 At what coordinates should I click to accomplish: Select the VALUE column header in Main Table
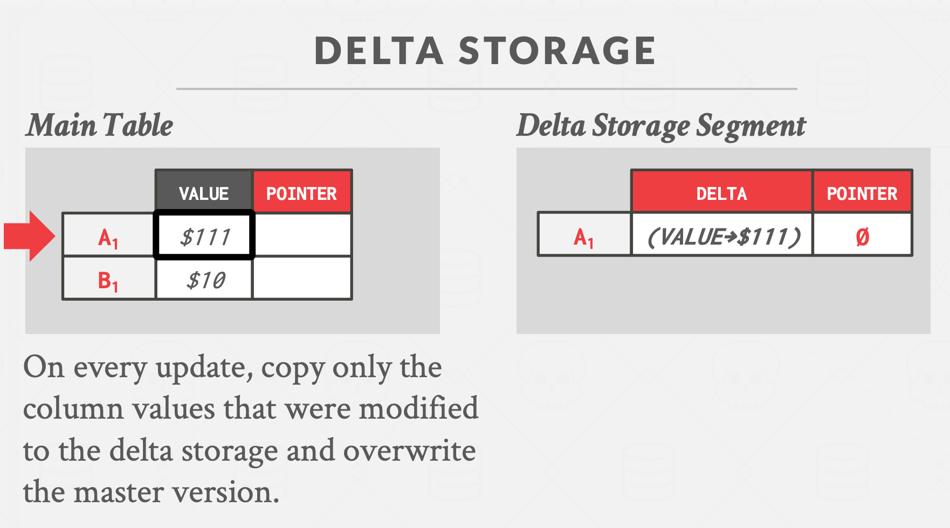click(x=204, y=193)
